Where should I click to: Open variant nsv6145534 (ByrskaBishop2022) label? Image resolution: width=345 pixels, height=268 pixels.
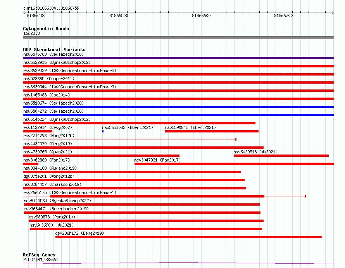(x=57, y=201)
